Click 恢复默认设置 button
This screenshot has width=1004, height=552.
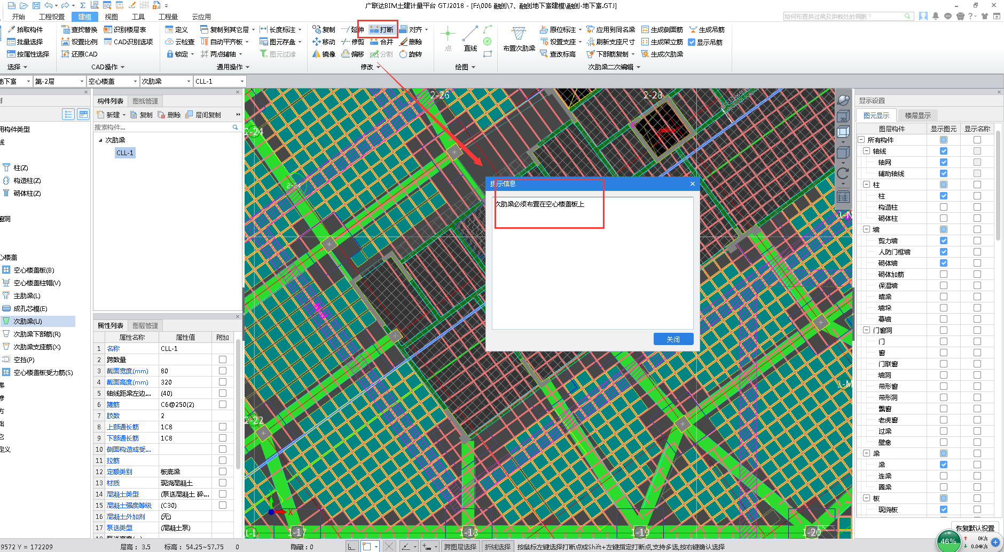975,527
